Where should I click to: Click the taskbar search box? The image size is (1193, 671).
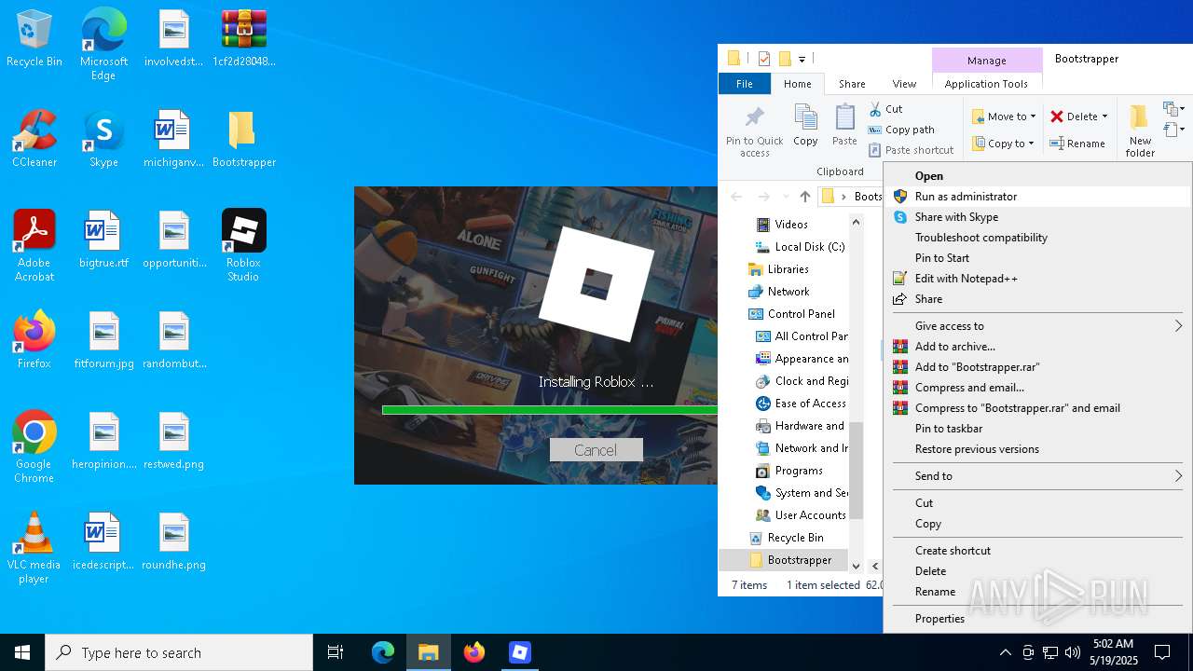[x=179, y=652]
